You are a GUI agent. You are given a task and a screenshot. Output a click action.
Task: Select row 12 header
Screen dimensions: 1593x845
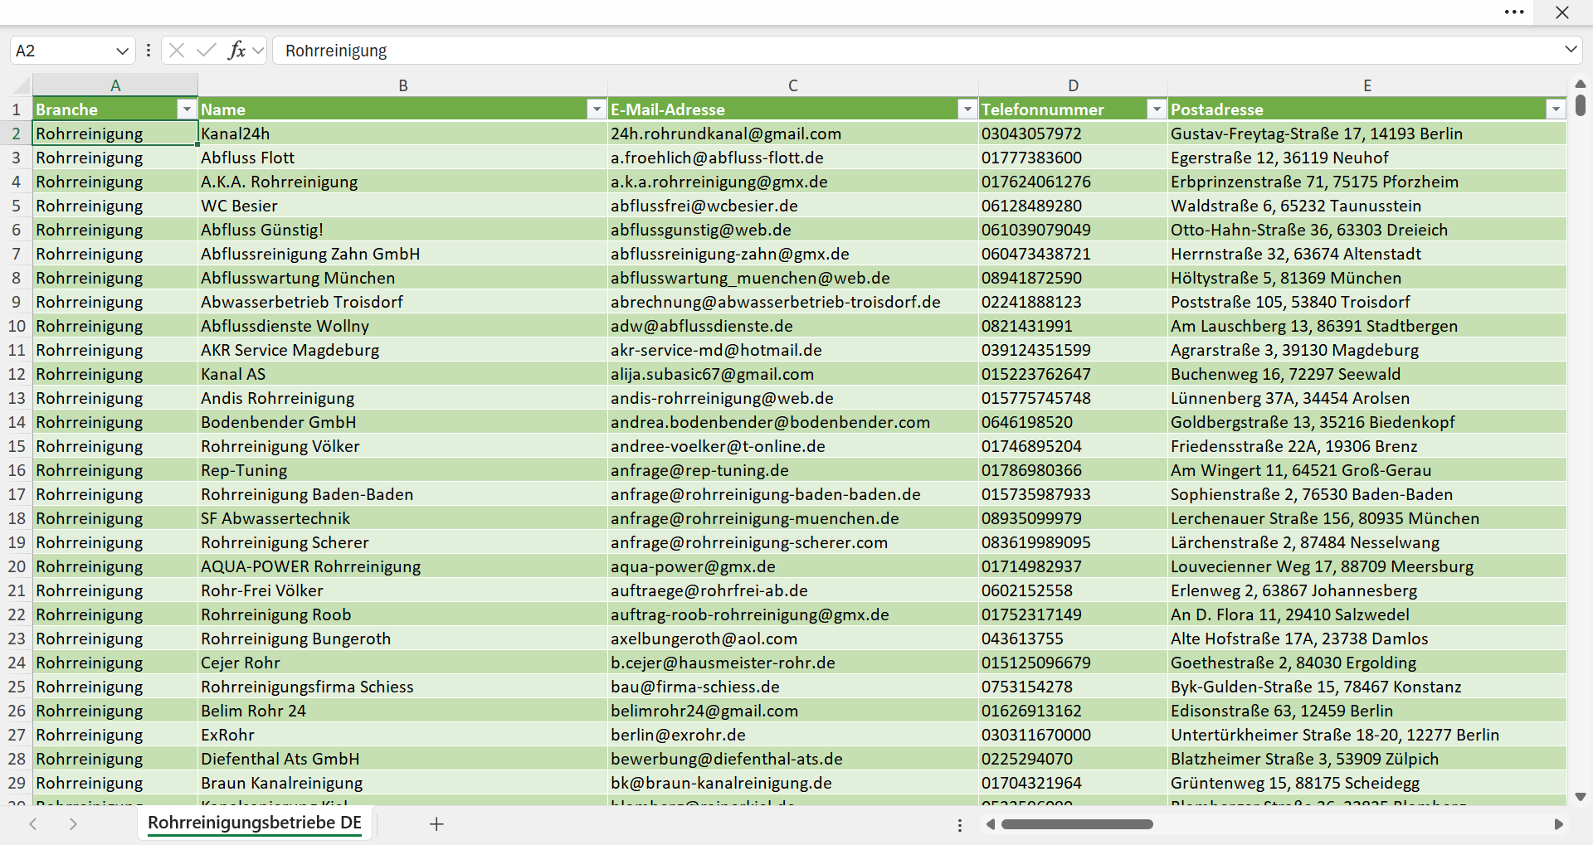coord(16,374)
